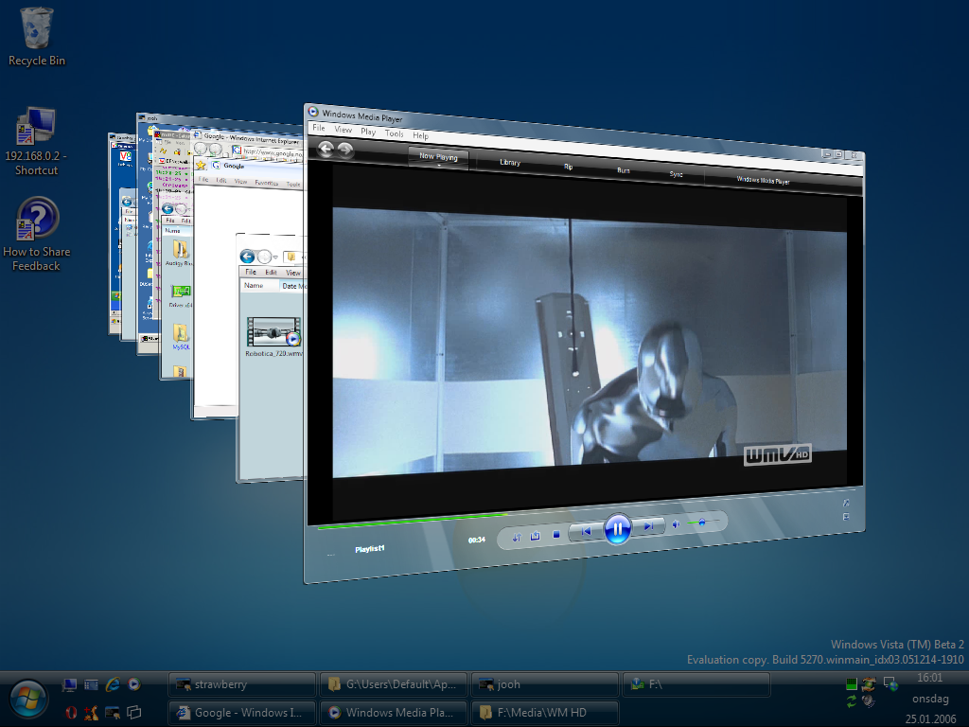Switch to the jooh taskbar button
The image size is (969, 727).
[x=545, y=684]
